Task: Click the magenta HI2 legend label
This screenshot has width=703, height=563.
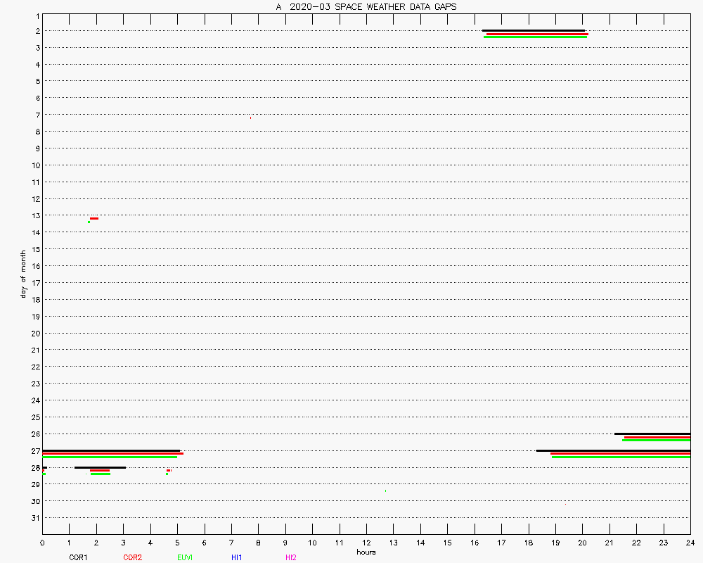Action: pyautogui.click(x=290, y=557)
